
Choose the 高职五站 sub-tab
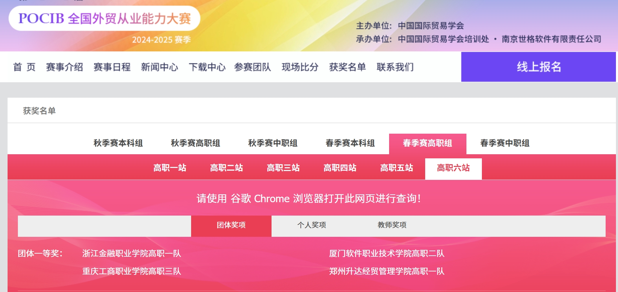397,168
